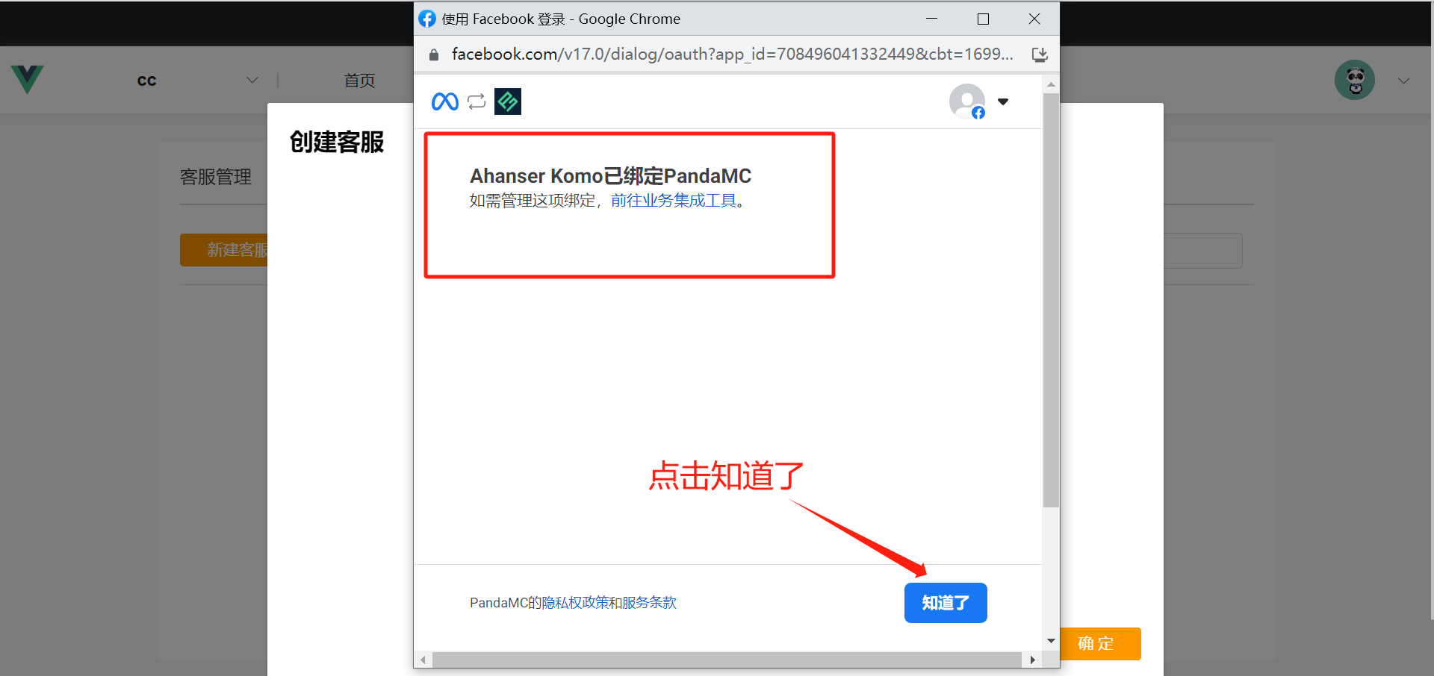This screenshot has height=676, width=1434.
Task: Click the Facebook profile avatar
Action: point(966,101)
